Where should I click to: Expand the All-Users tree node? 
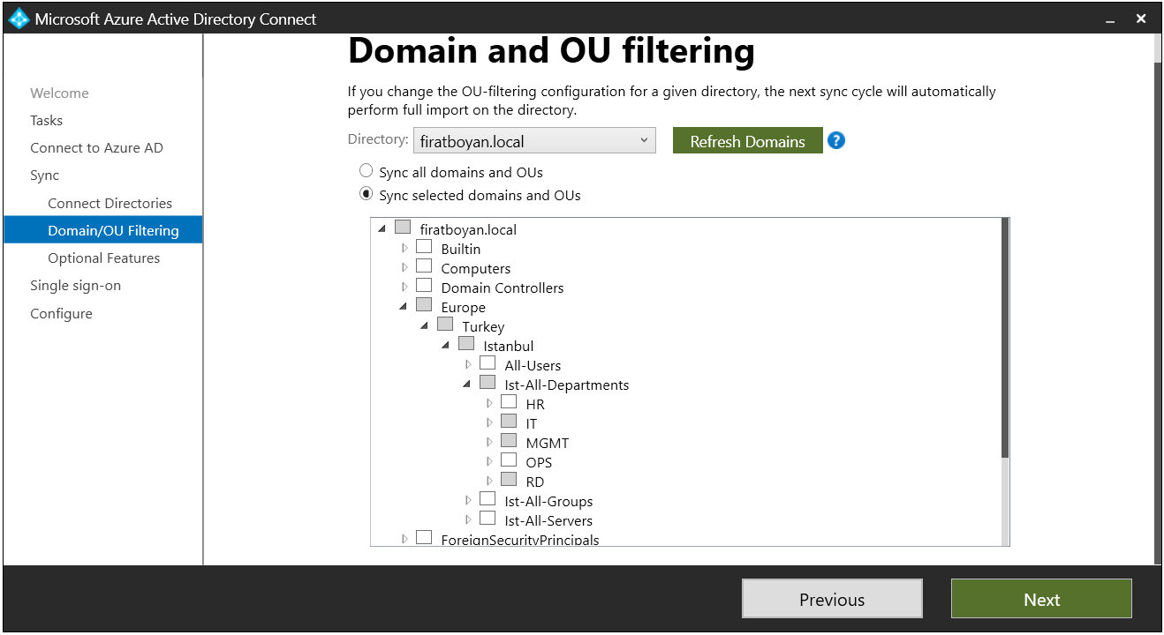[468, 365]
